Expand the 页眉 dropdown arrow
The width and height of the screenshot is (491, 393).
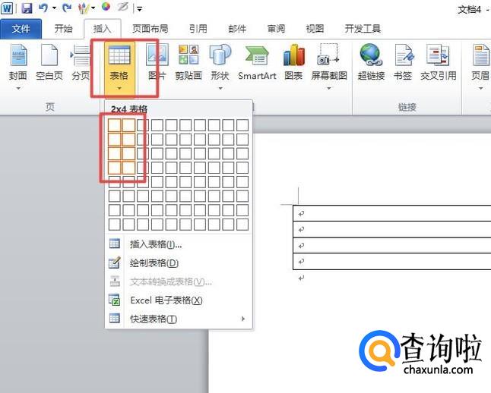480,89
